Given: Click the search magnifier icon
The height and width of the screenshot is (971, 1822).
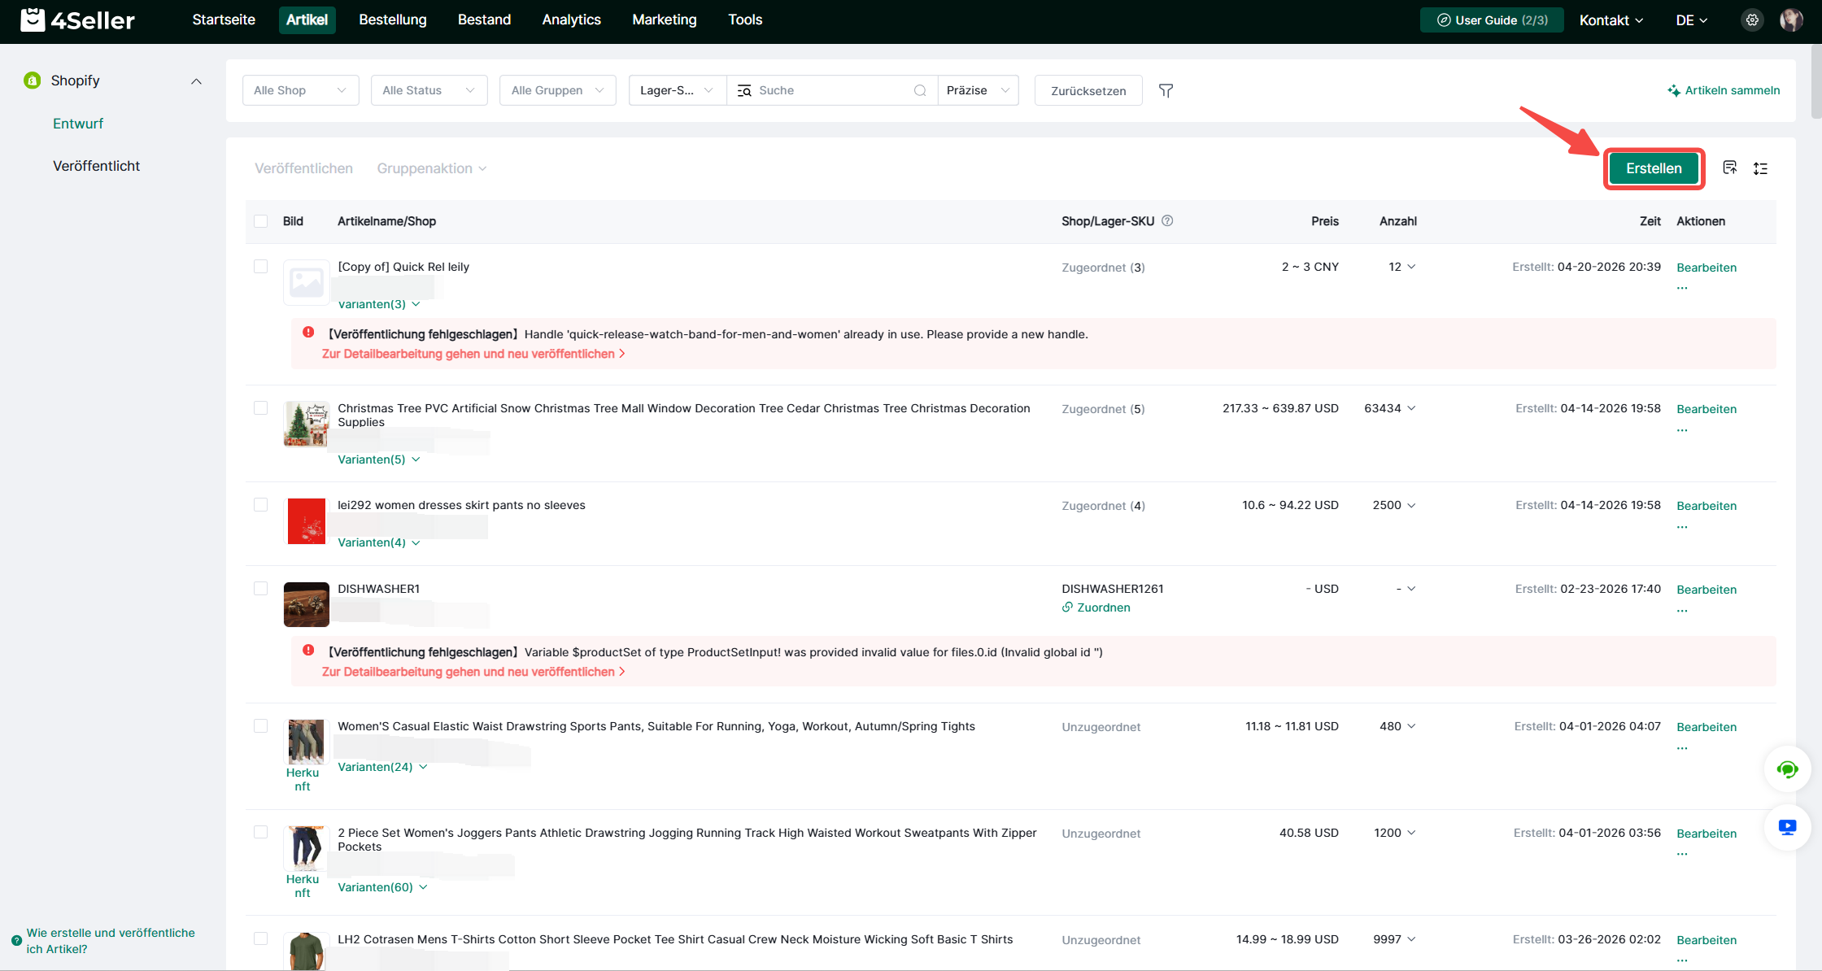Looking at the screenshot, I should [x=919, y=90].
